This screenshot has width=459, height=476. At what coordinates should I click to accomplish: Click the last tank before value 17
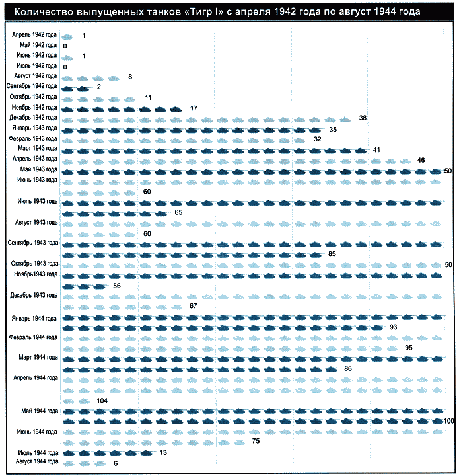point(175,108)
